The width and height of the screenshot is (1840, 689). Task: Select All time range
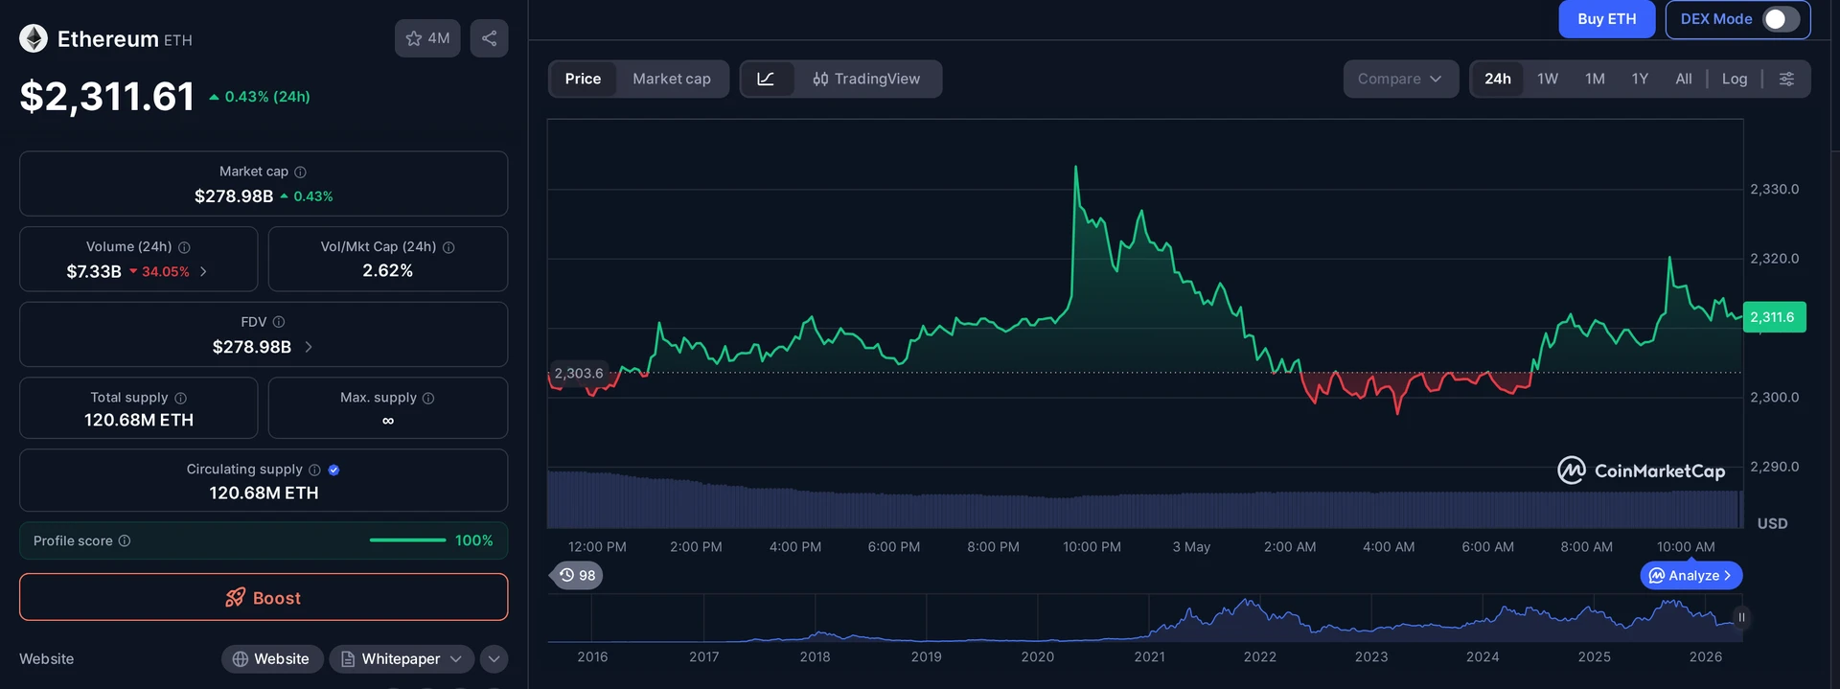coord(1684,79)
